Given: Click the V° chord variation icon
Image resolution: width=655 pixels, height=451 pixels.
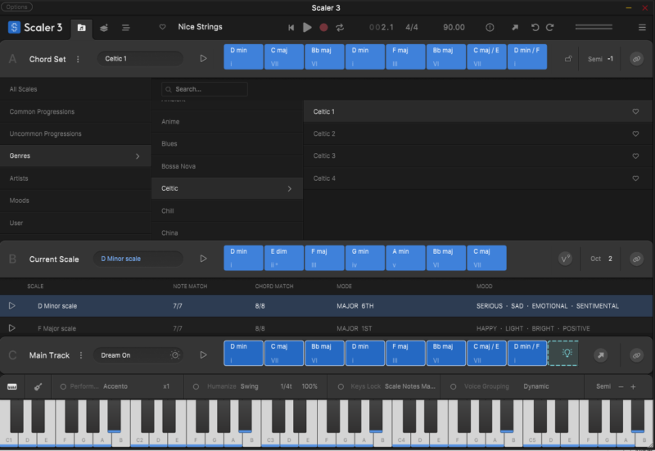Looking at the screenshot, I should tap(565, 259).
